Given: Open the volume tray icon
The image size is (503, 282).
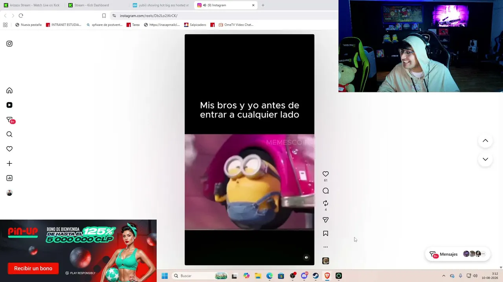Looking at the screenshot, I should 475,276.
